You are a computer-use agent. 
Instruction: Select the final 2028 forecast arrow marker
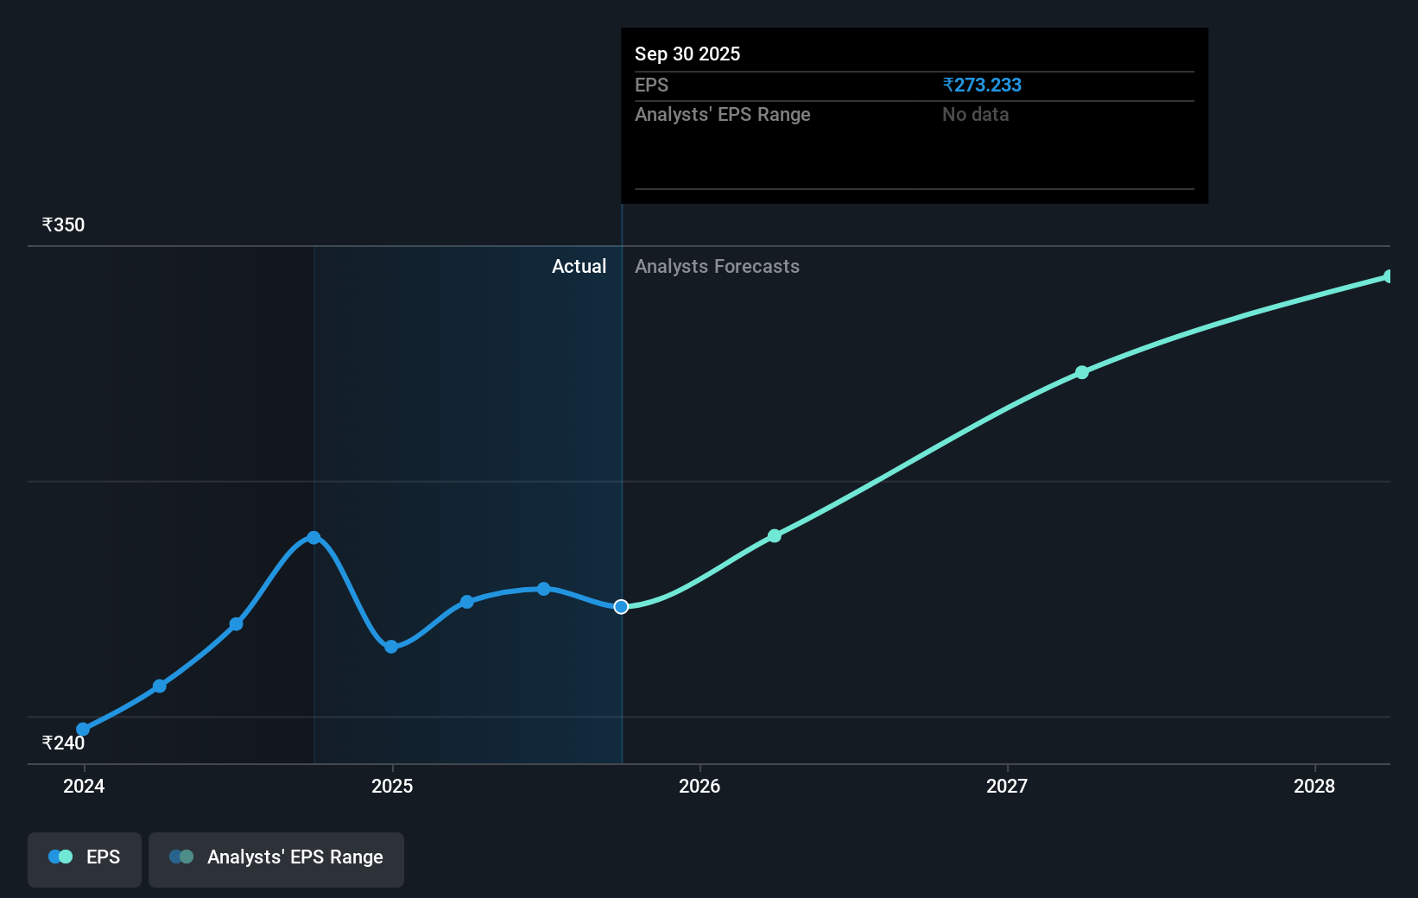point(1386,276)
